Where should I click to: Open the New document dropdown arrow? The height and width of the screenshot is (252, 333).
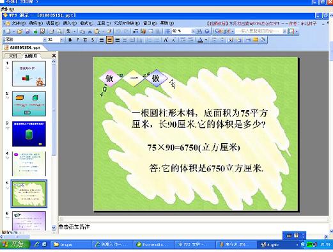(x=13, y=31)
